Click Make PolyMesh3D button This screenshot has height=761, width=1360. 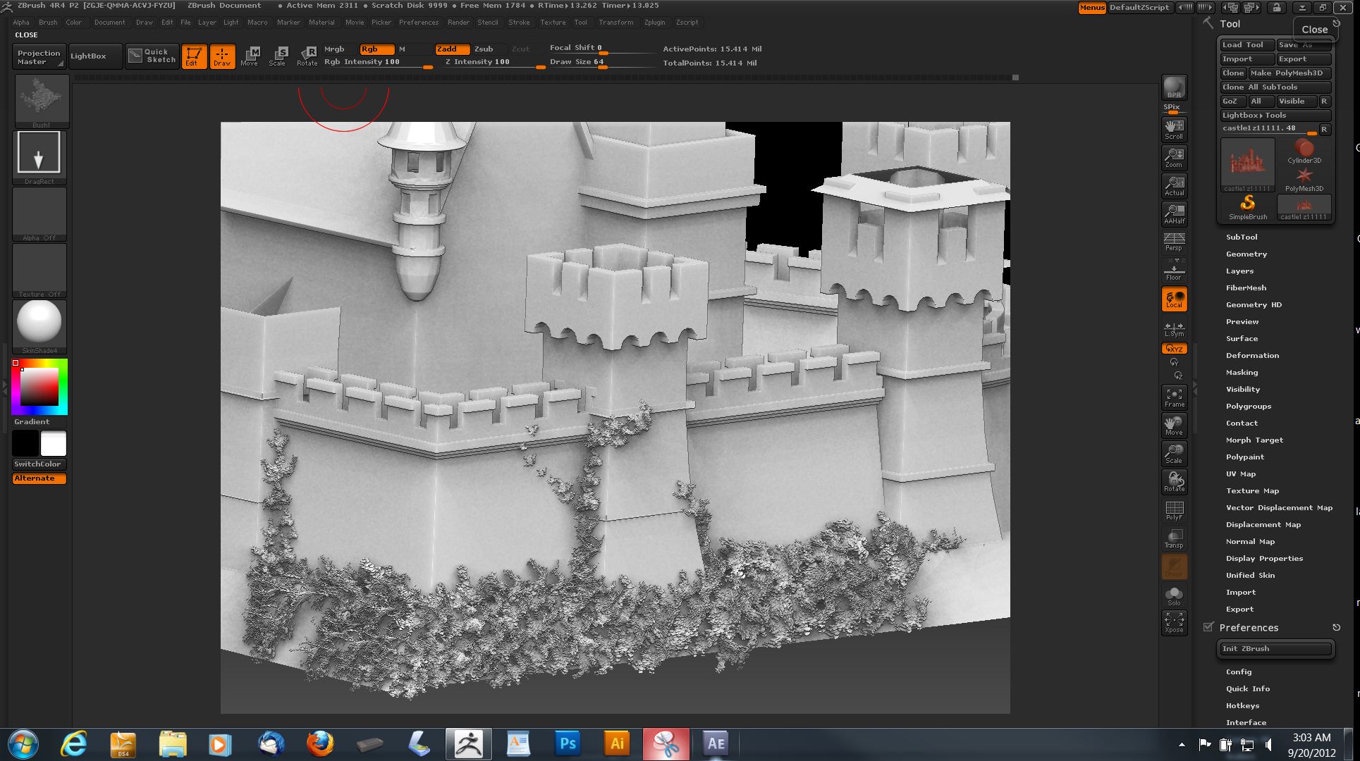tap(1289, 73)
